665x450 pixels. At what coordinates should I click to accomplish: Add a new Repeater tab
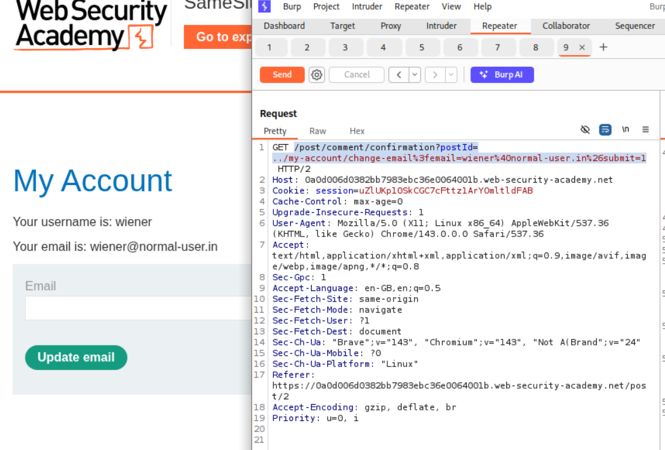(x=603, y=48)
